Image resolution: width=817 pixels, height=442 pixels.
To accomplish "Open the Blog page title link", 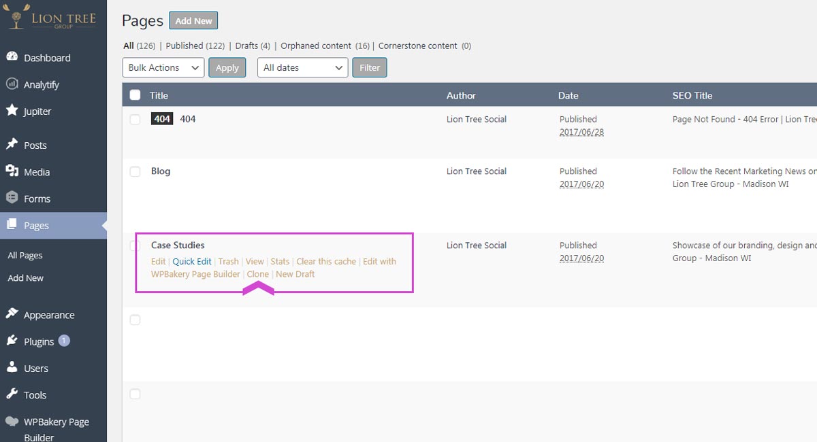I will tap(161, 171).
